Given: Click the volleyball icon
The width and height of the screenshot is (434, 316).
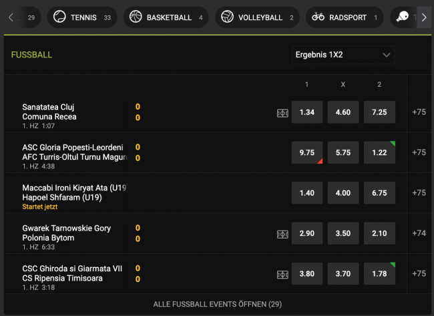Looking at the screenshot, I should [227, 17].
